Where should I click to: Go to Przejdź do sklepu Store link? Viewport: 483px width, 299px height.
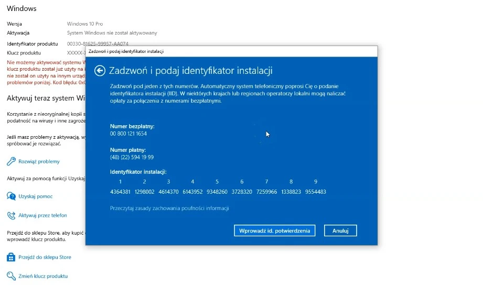[45, 257]
